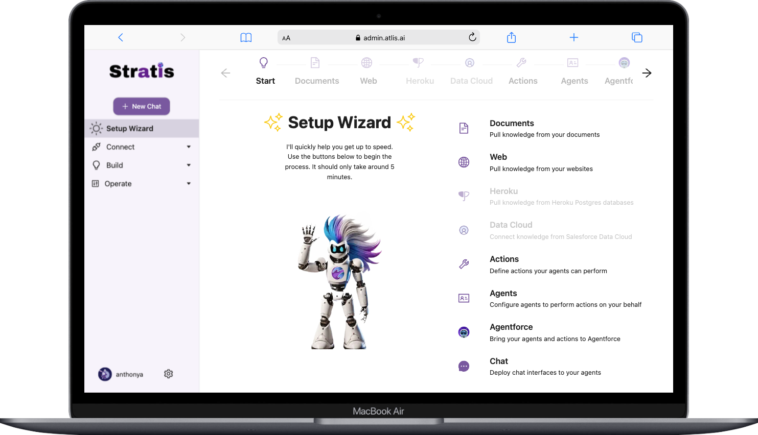Click the admin.atlis.ai address bar

tap(379, 37)
